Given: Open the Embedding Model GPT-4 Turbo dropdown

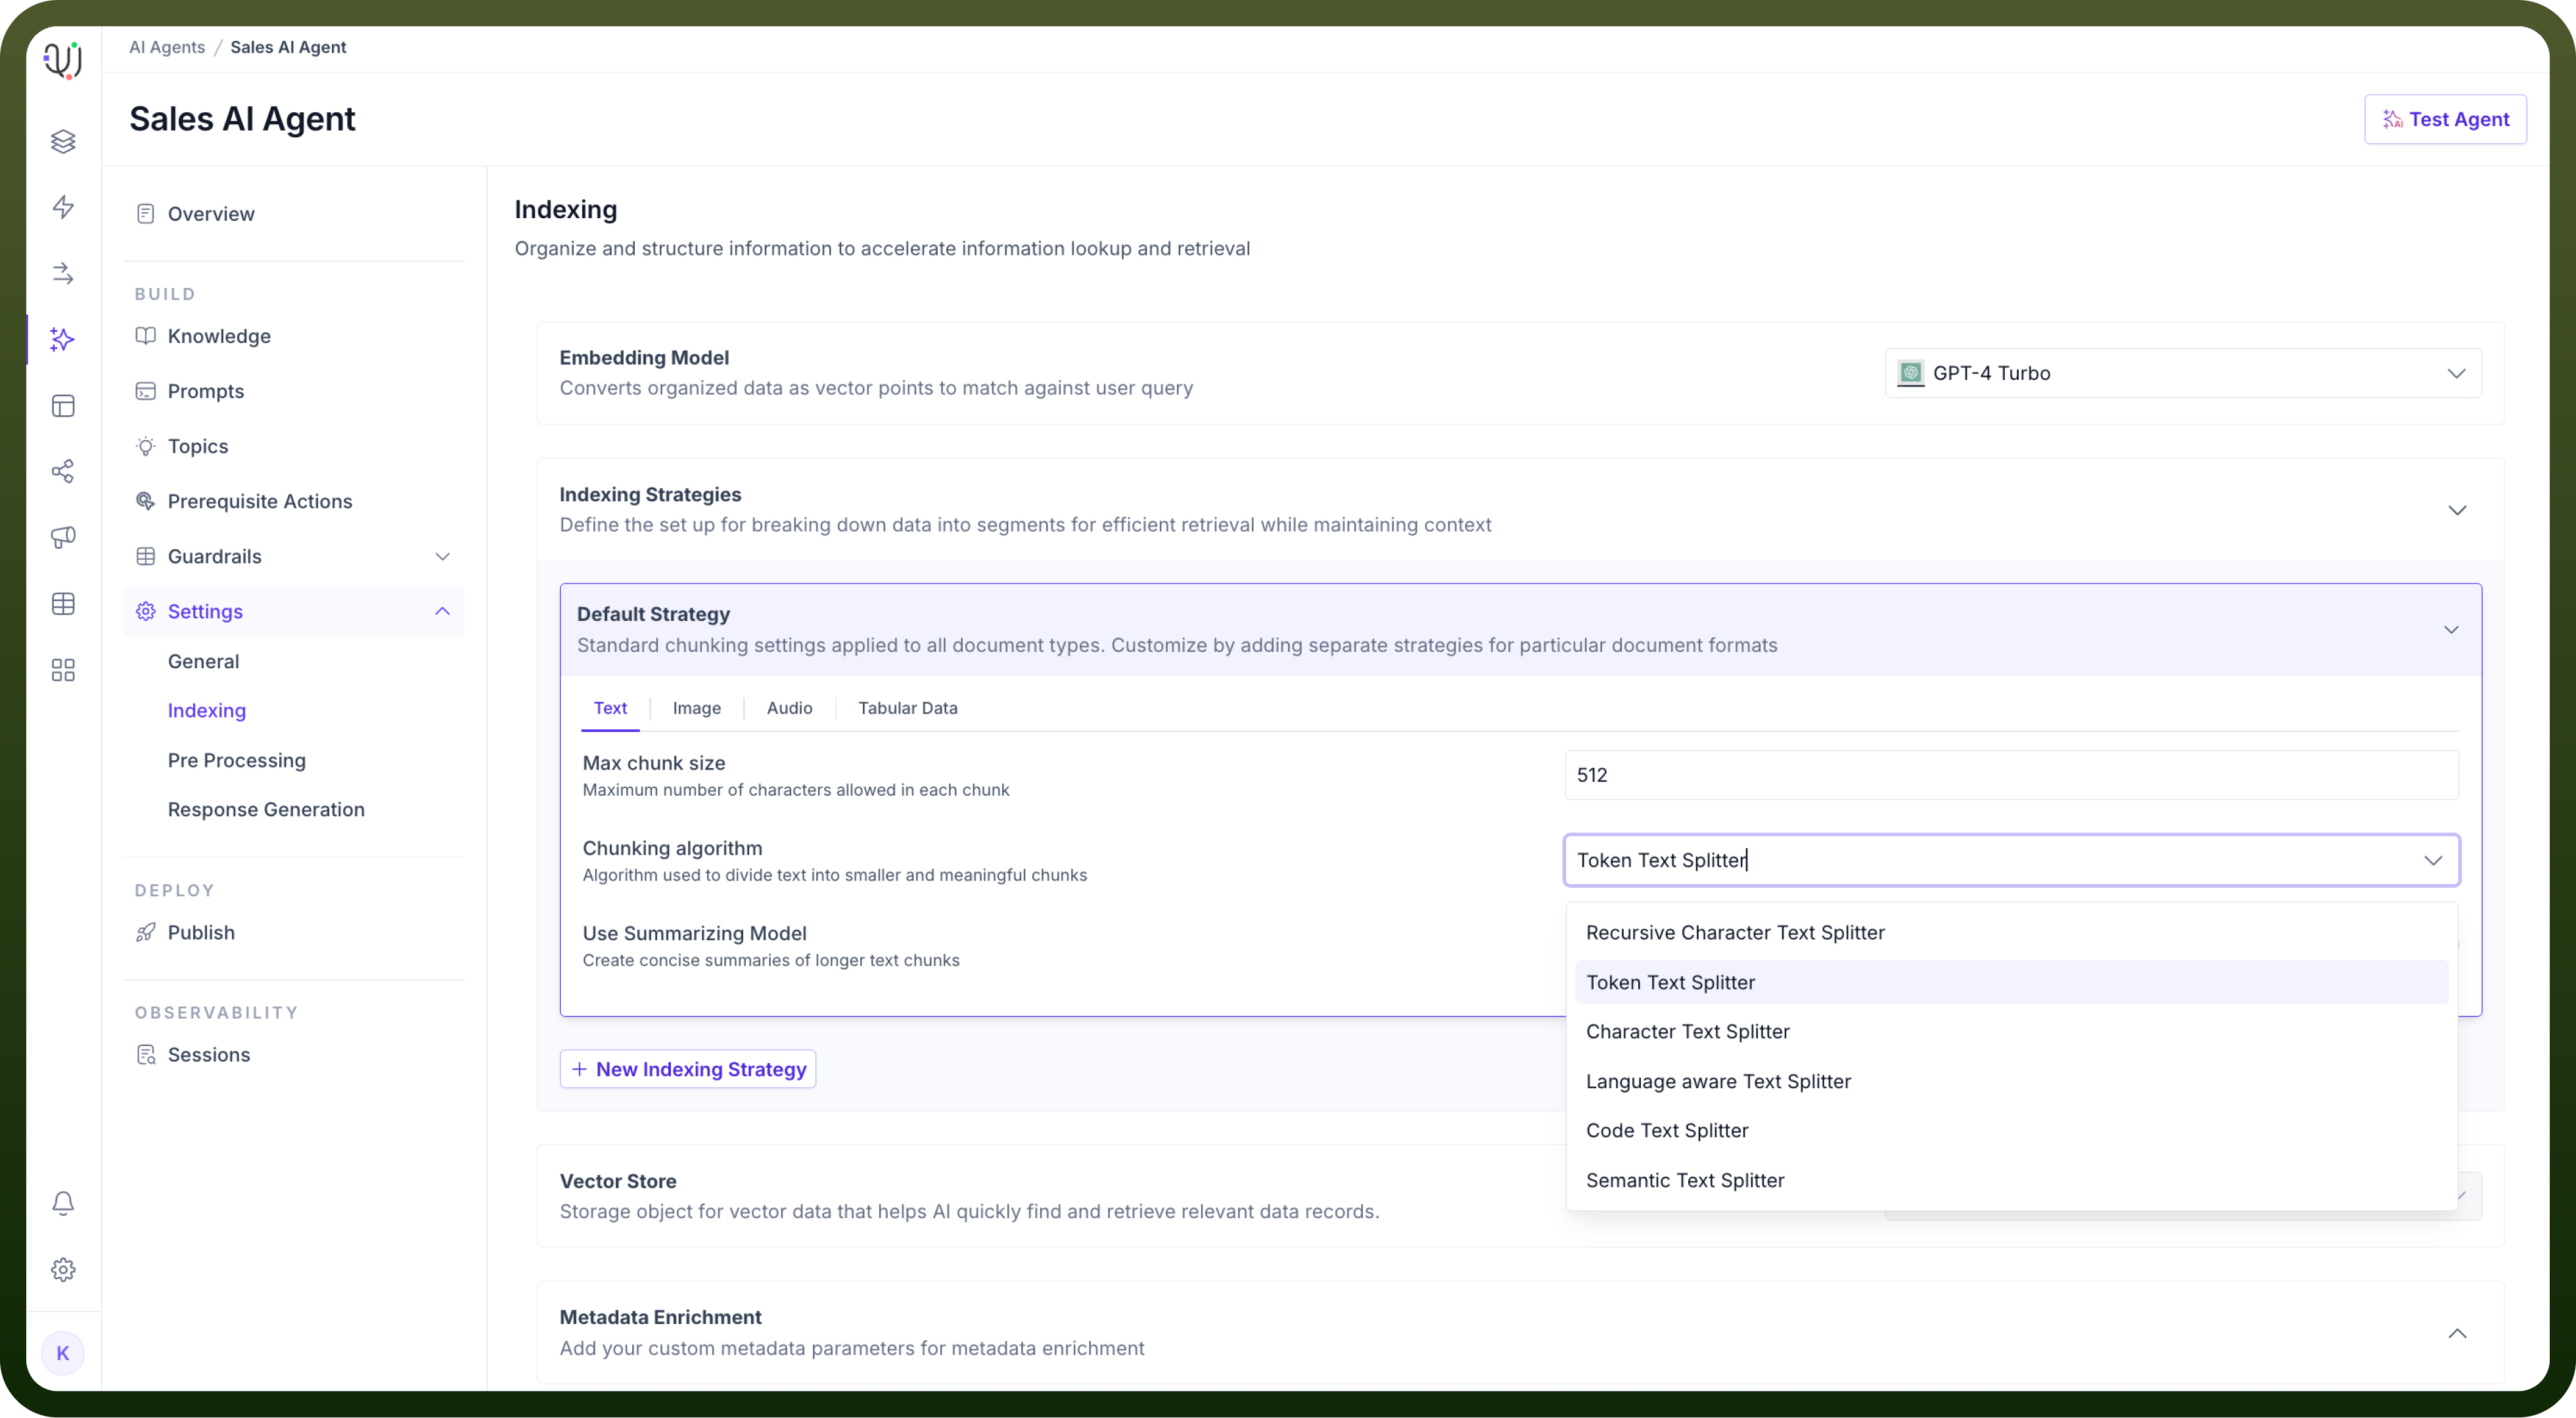Looking at the screenshot, I should 2183,373.
